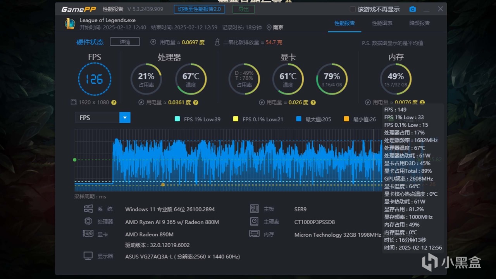The image size is (496, 279).
Task: Click the motherboard icon beside 主板
Action: pyautogui.click(x=254, y=209)
